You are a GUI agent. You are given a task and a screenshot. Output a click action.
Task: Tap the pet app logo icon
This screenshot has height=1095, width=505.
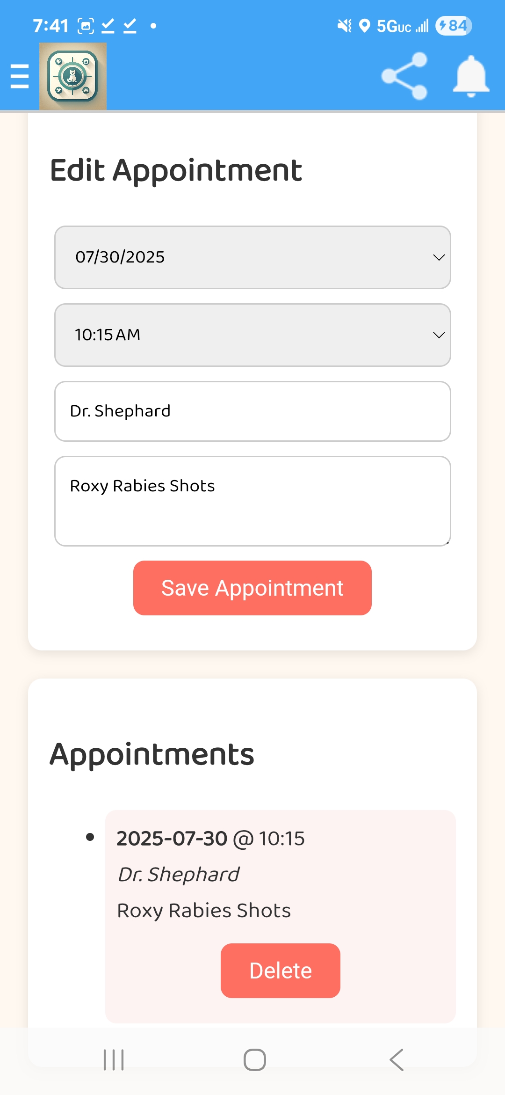click(x=73, y=76)
